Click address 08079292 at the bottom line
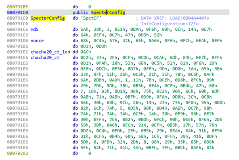The width and height of the screenshot is (239, 160). pos(15,153)
